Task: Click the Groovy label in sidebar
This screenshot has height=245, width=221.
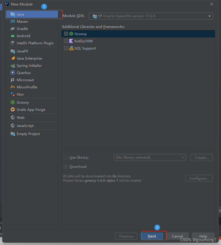Action: tap(23, 102)
